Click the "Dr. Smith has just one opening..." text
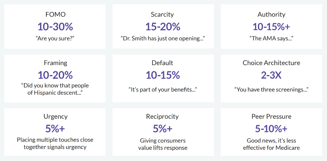Screen dimensions: 327x161 [x=163, y=38]
